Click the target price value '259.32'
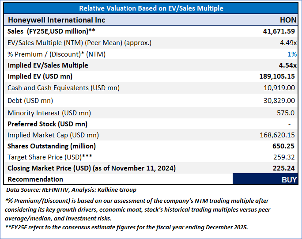This screenshot has height=239, width=302. pyautogui.click(x=284, y=157)
